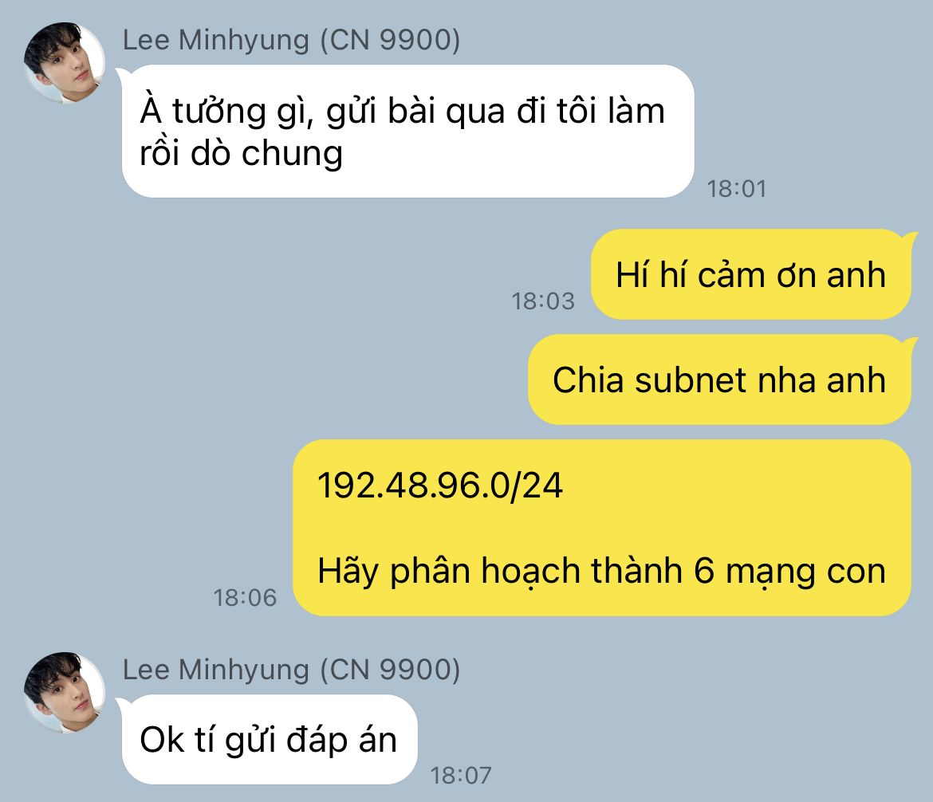Image resolution: width=933 pixels, height=802 pixels.
Task: Click the 'rồi dò chung' line of the first message
Action: (242, 154)
